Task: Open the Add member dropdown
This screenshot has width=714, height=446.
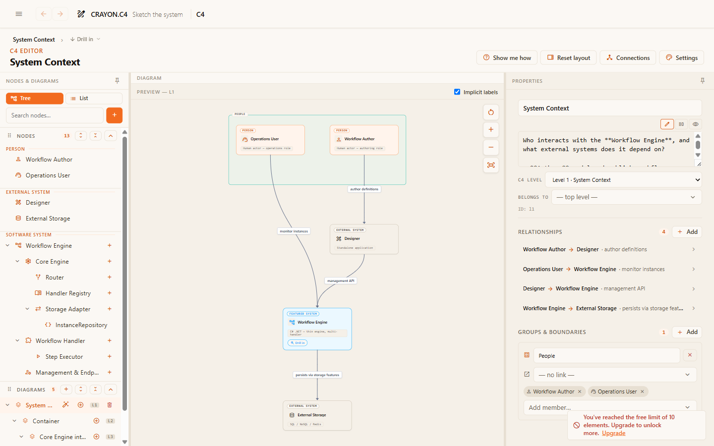Action: pos(610,407)
